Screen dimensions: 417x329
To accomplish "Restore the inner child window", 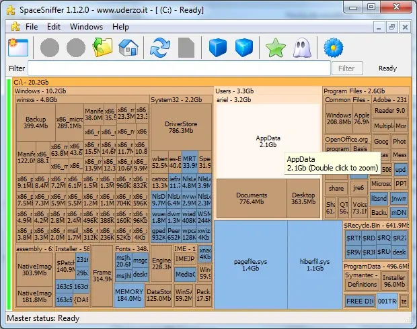I will pos(392,27).
